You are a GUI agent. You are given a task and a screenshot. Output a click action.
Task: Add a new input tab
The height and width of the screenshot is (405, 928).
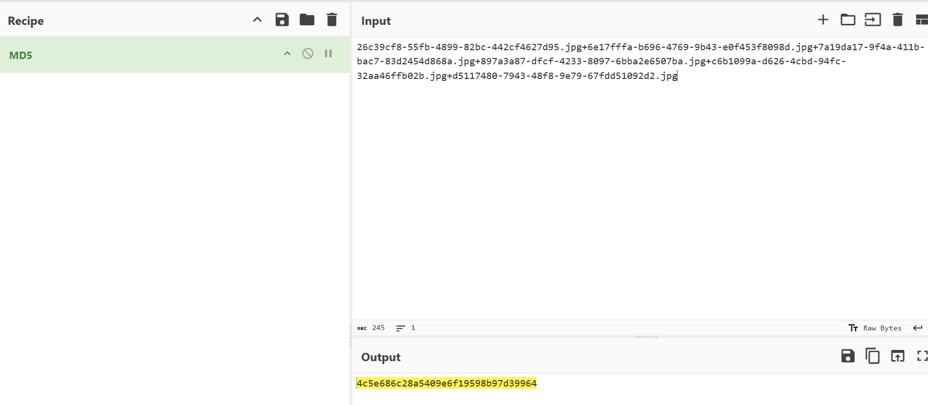coord(823,20)
